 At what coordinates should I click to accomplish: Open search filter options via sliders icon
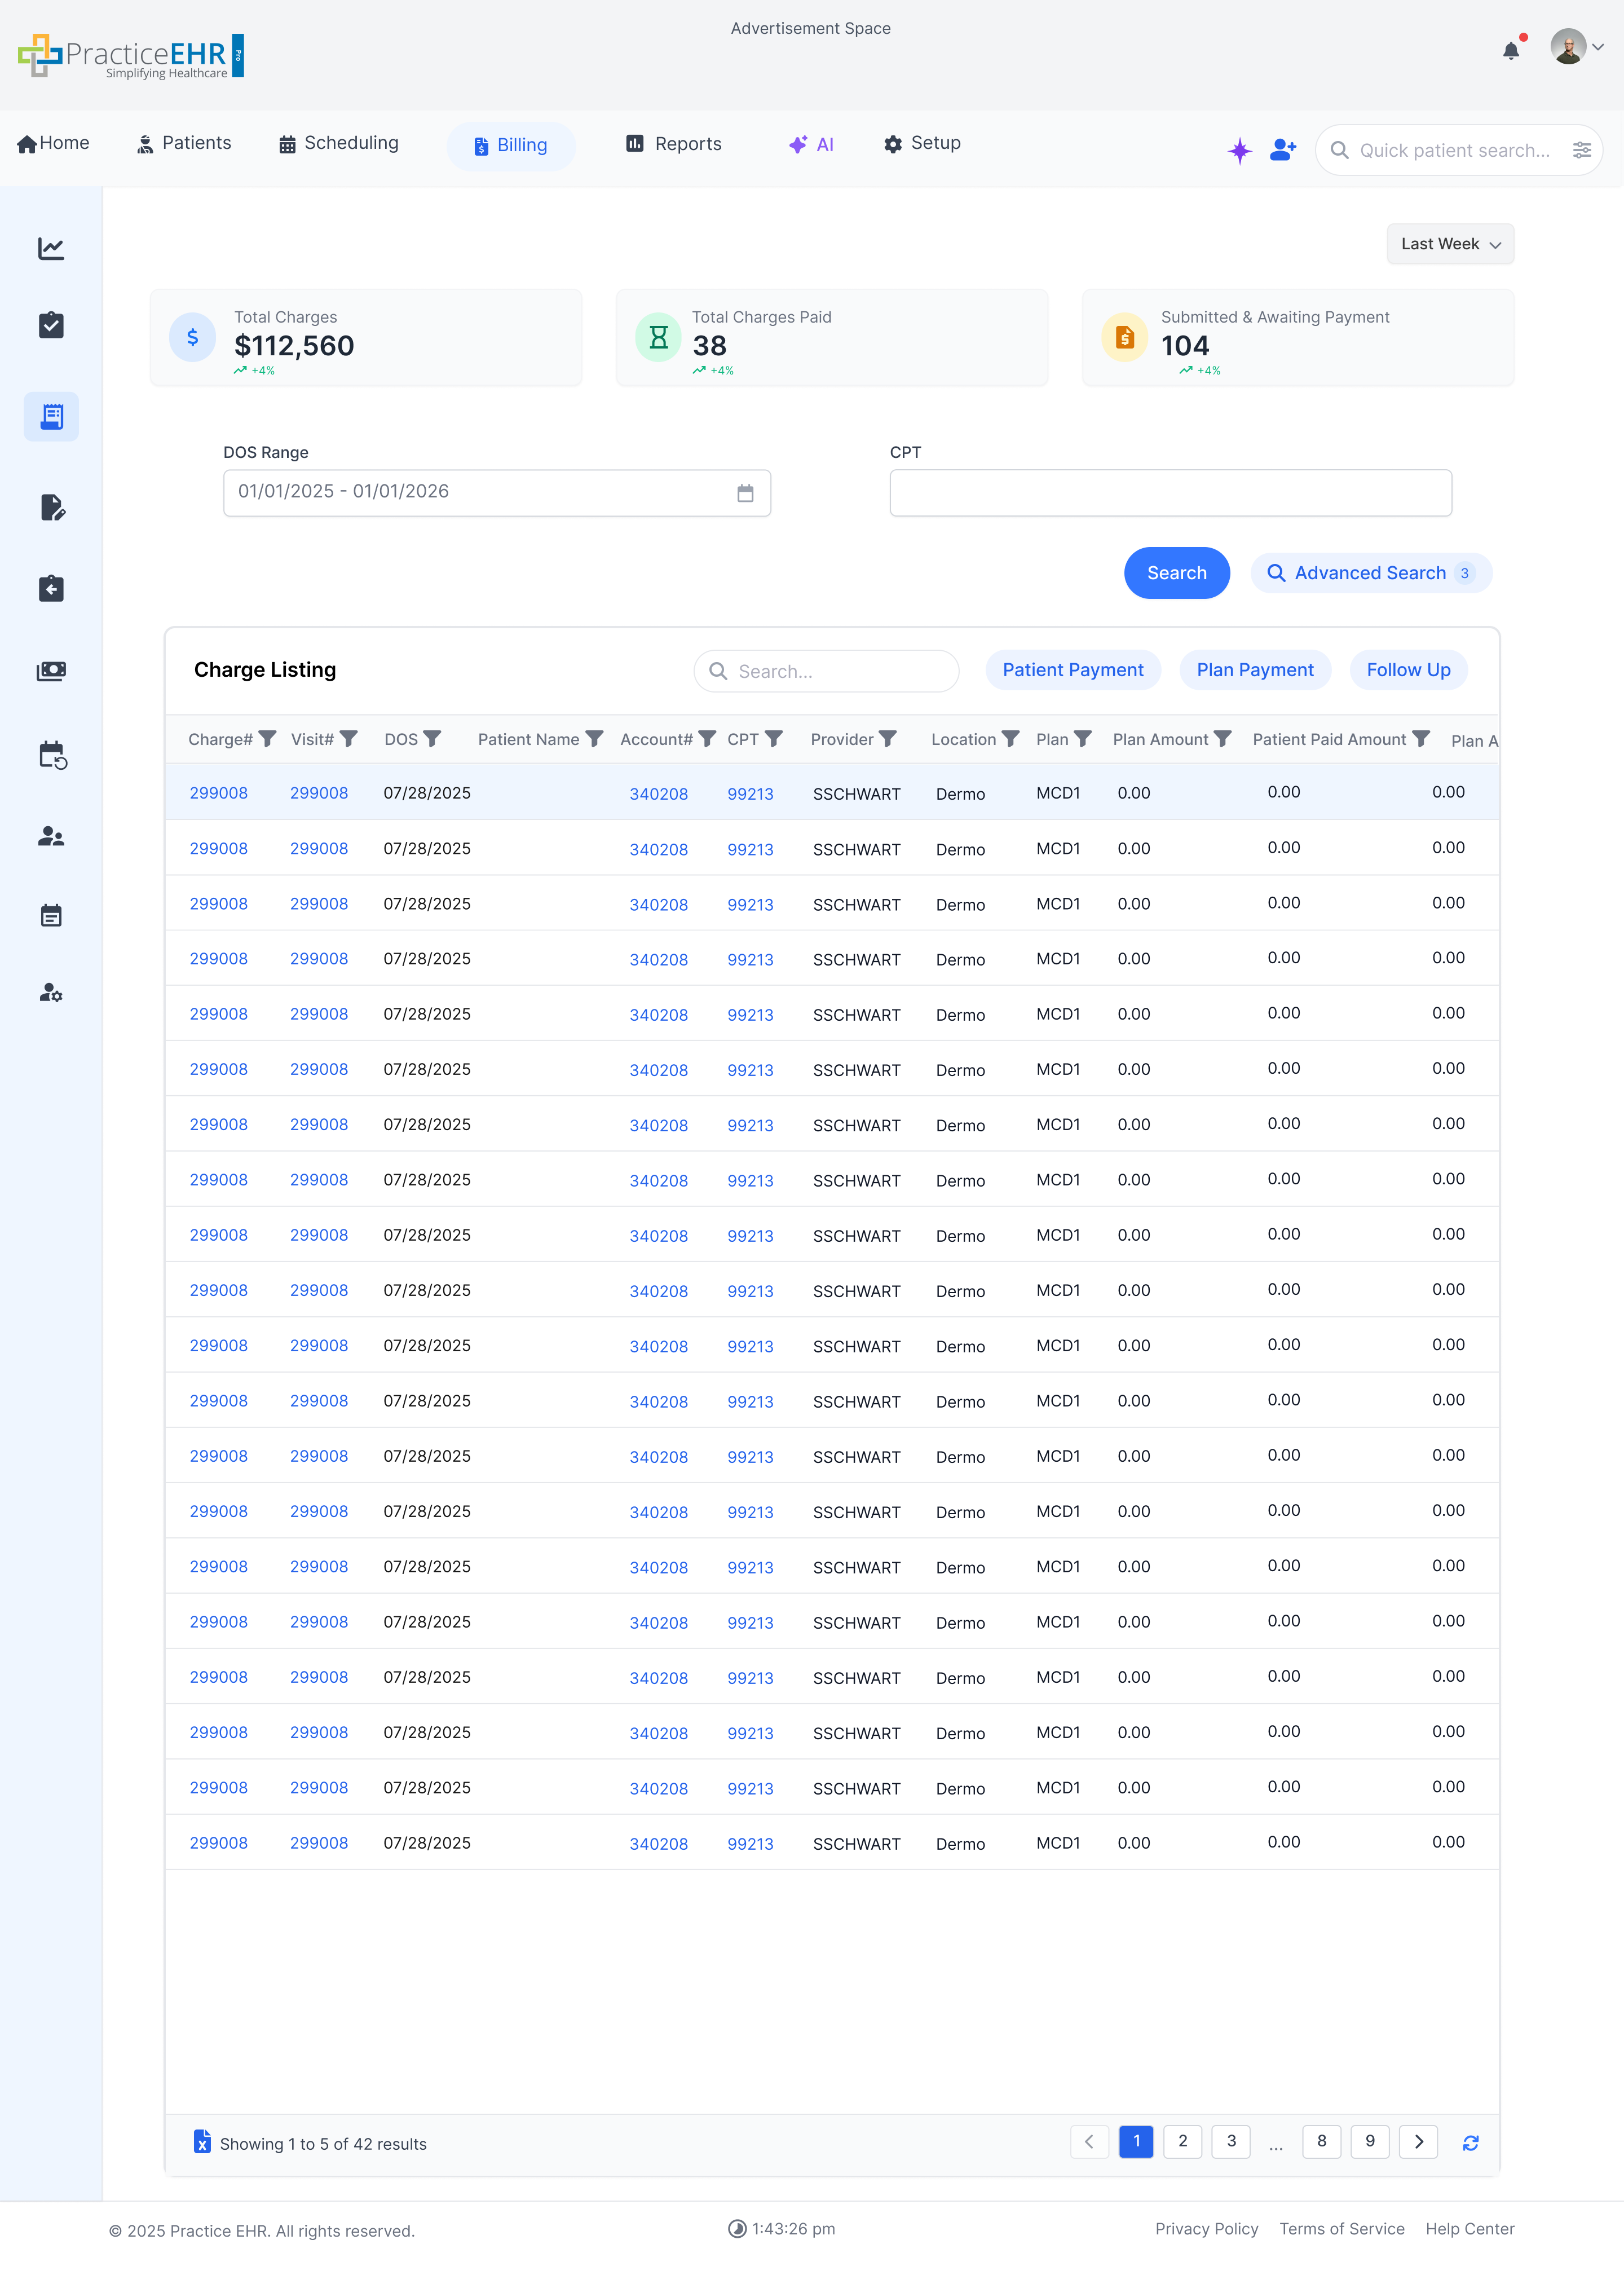pyautogui.click(x=1583, y=150)
